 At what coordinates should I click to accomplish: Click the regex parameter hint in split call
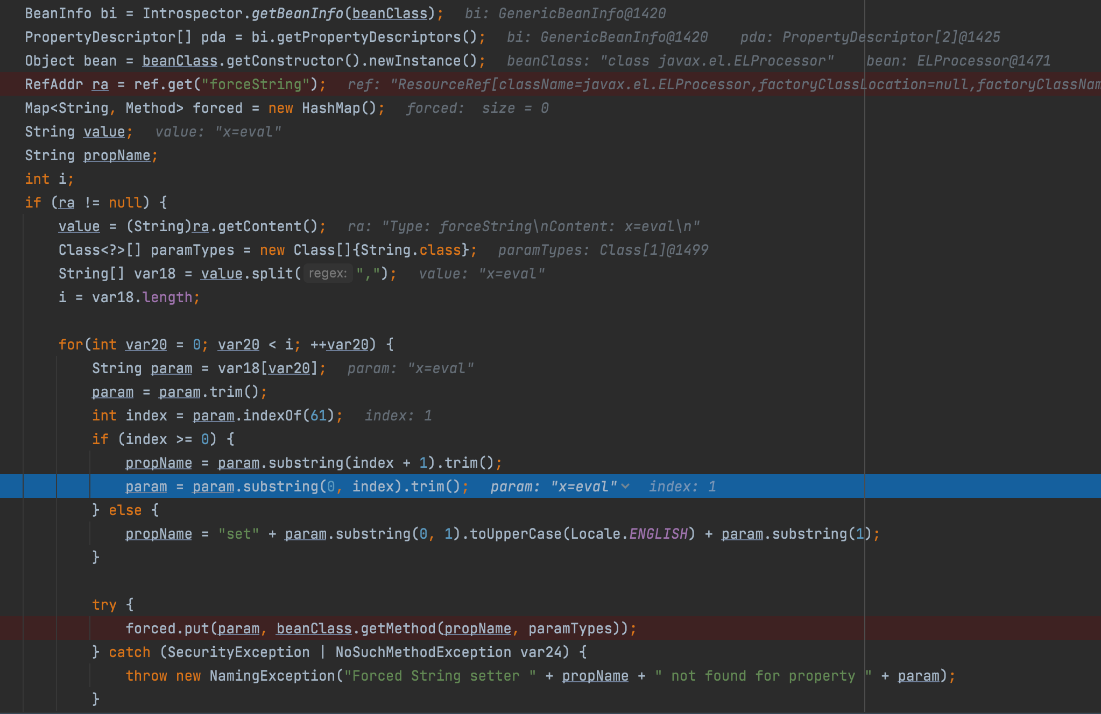(x=328, y=274)
